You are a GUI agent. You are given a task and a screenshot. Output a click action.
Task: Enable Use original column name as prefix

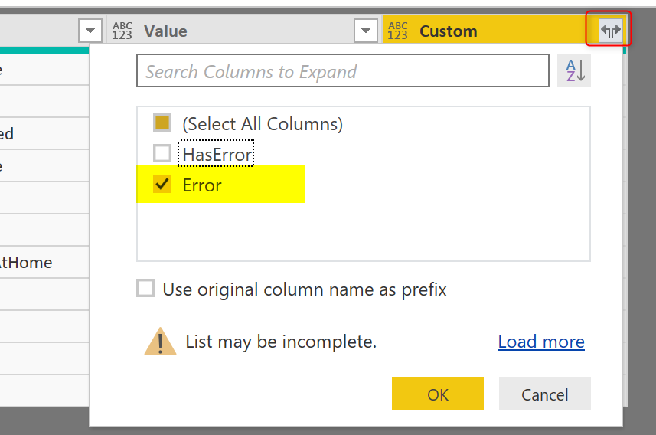click(x=145, y=289)
